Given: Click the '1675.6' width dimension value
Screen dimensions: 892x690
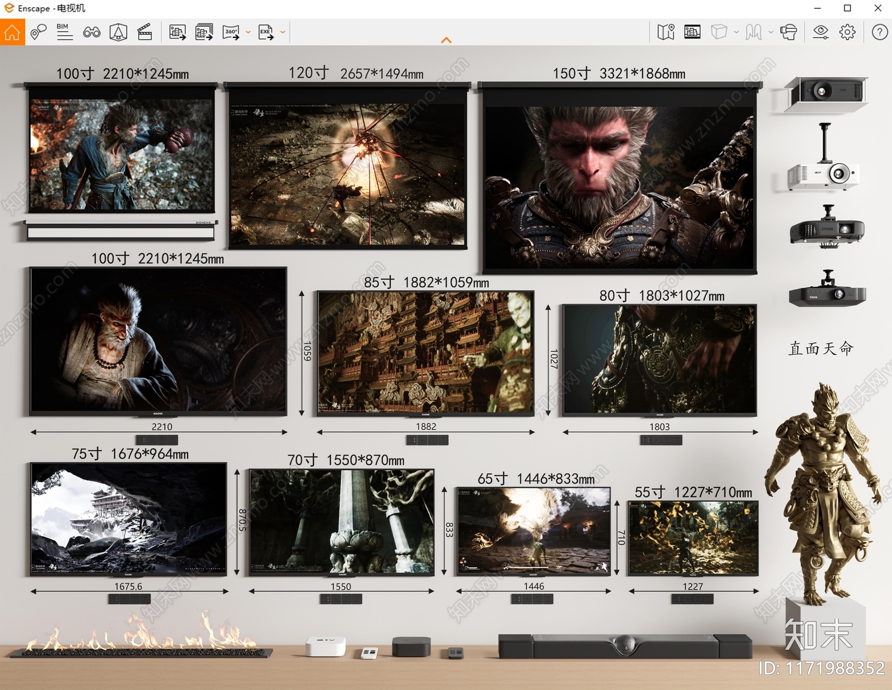Looking at the screenshot, I should point(128,586).
